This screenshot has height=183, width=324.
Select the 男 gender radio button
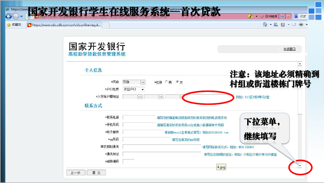pyautogui.click(x=166, y=82)
